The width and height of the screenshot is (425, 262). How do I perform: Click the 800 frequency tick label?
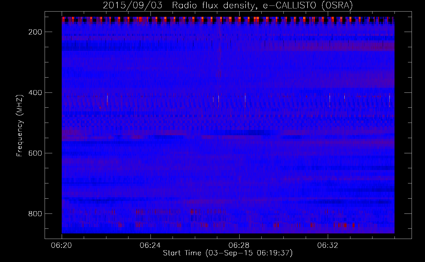(x=35, y=214)
